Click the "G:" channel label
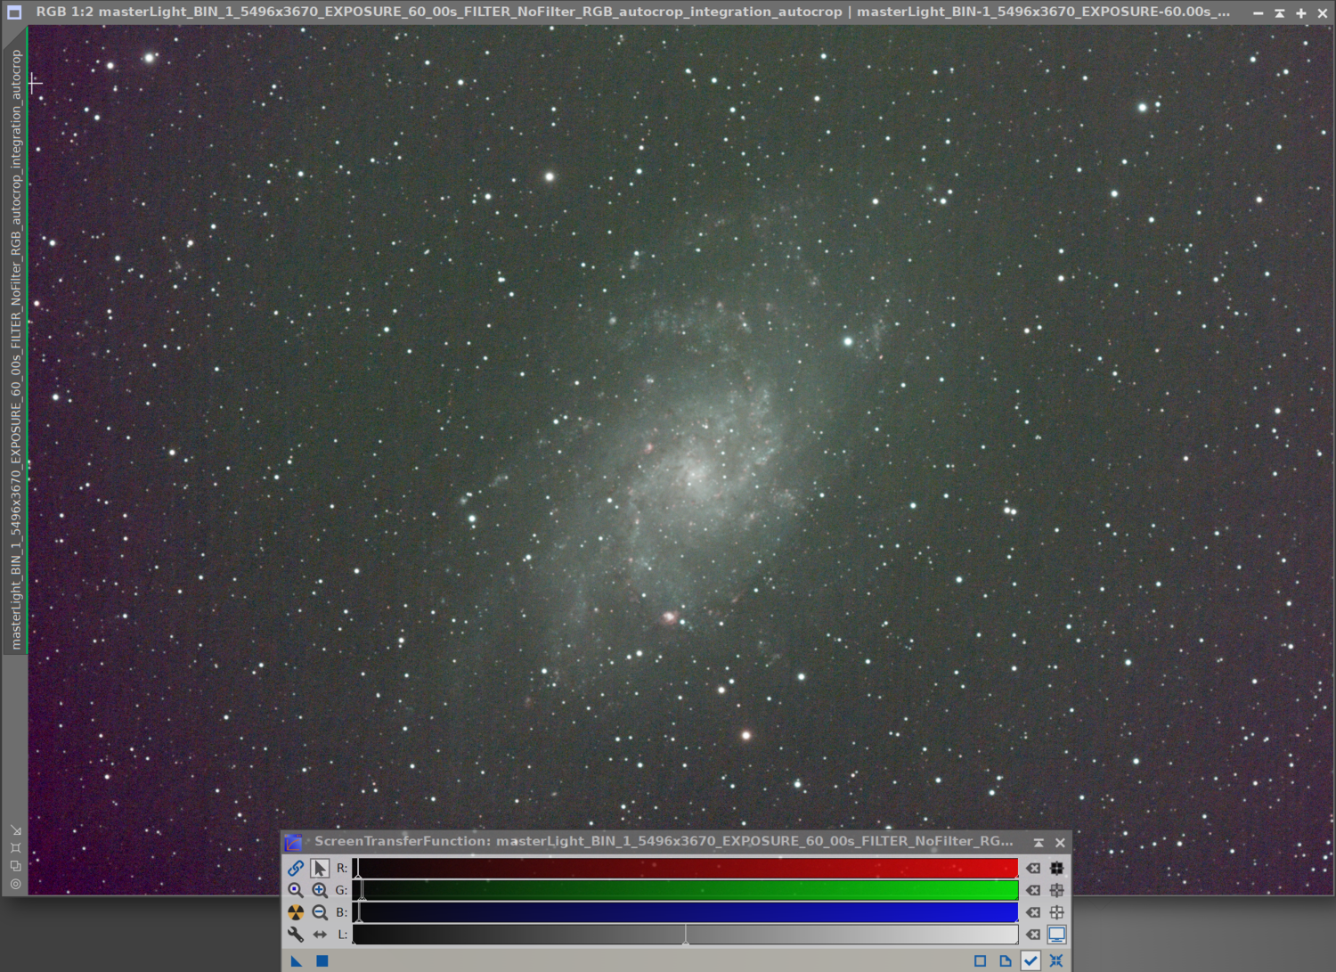Viewport: 1336px width, 972px height. coord(342,890)
